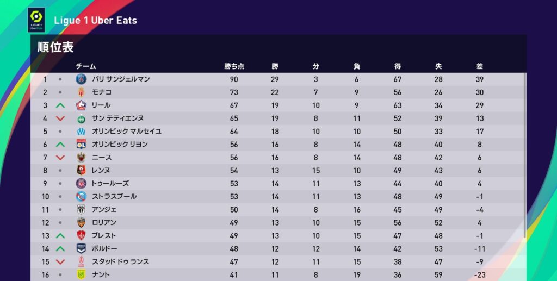This screenshot has height=281, width=557.
Task: Click the Saint-Étienne club crest
Action: pos(81,118)
